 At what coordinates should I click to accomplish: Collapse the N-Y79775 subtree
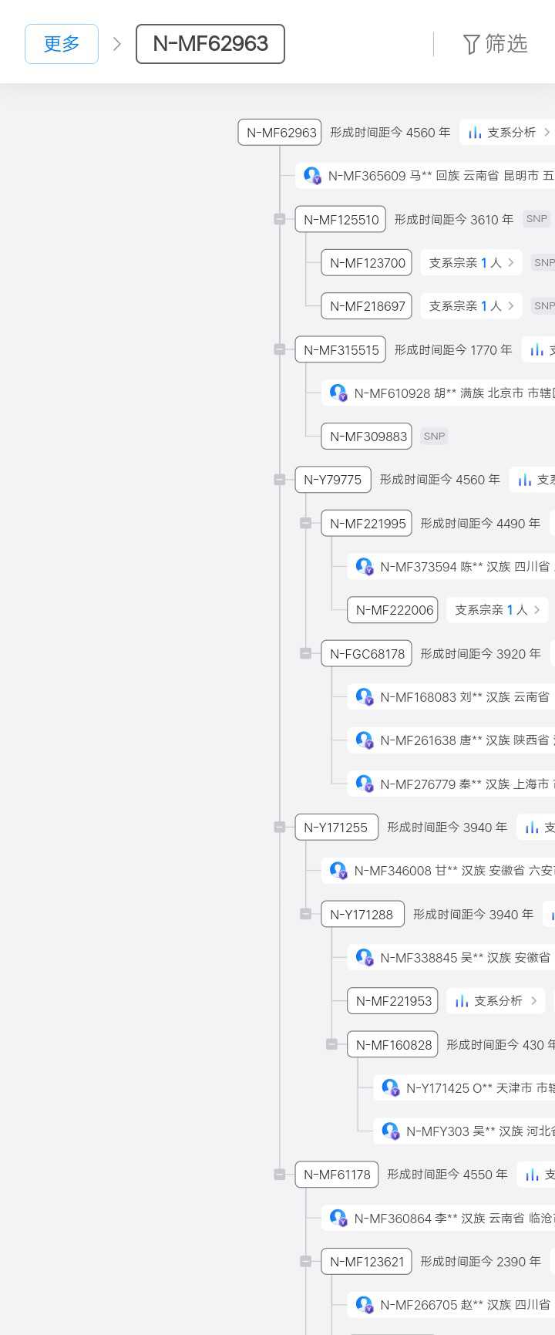coord(280,480)
